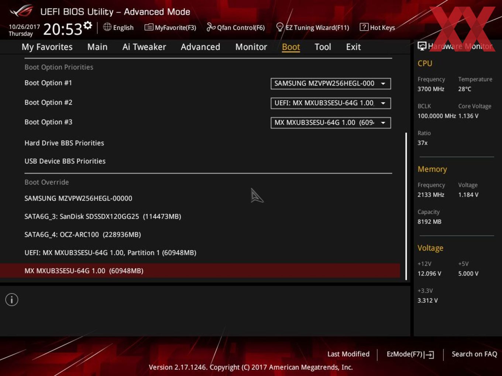Launch EZ Tuning Wizard(F11)
The height and width of the screenshot is (376, 502).
coord(317,28)
